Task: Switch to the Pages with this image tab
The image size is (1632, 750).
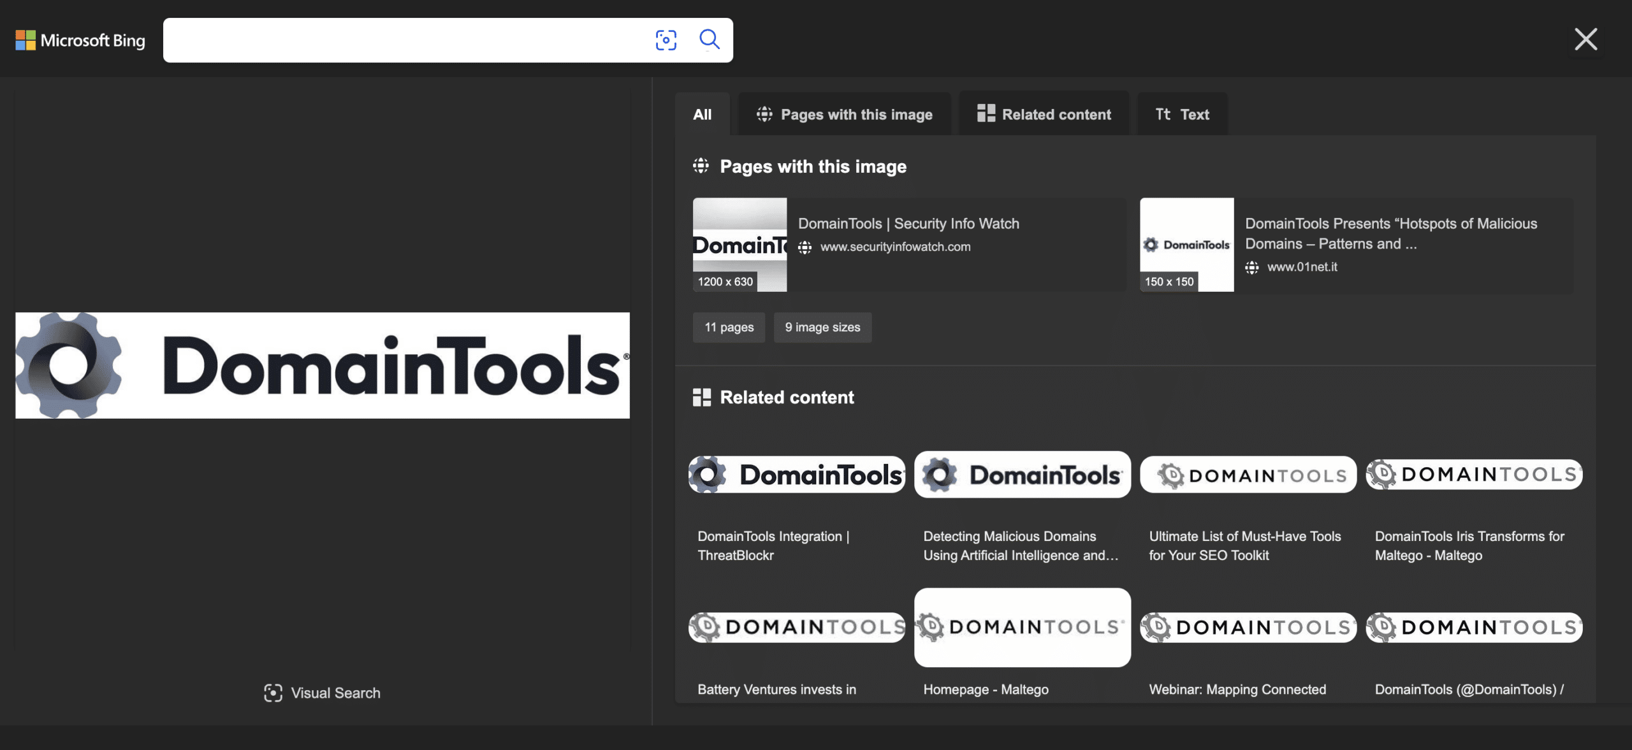Action: pos(844,115)
